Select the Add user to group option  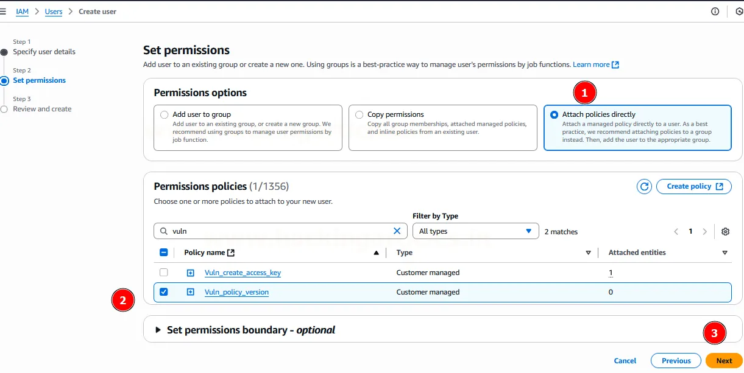click(164, 114)
